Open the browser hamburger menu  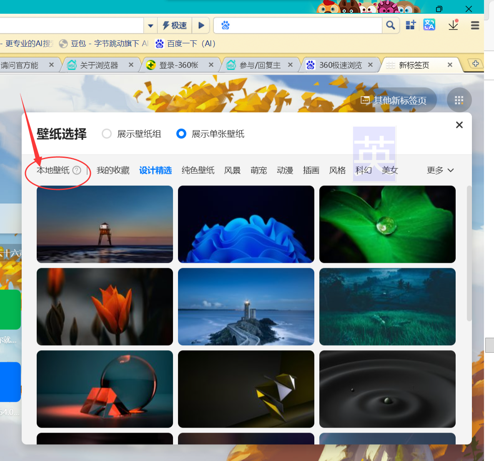pos(475,25)
